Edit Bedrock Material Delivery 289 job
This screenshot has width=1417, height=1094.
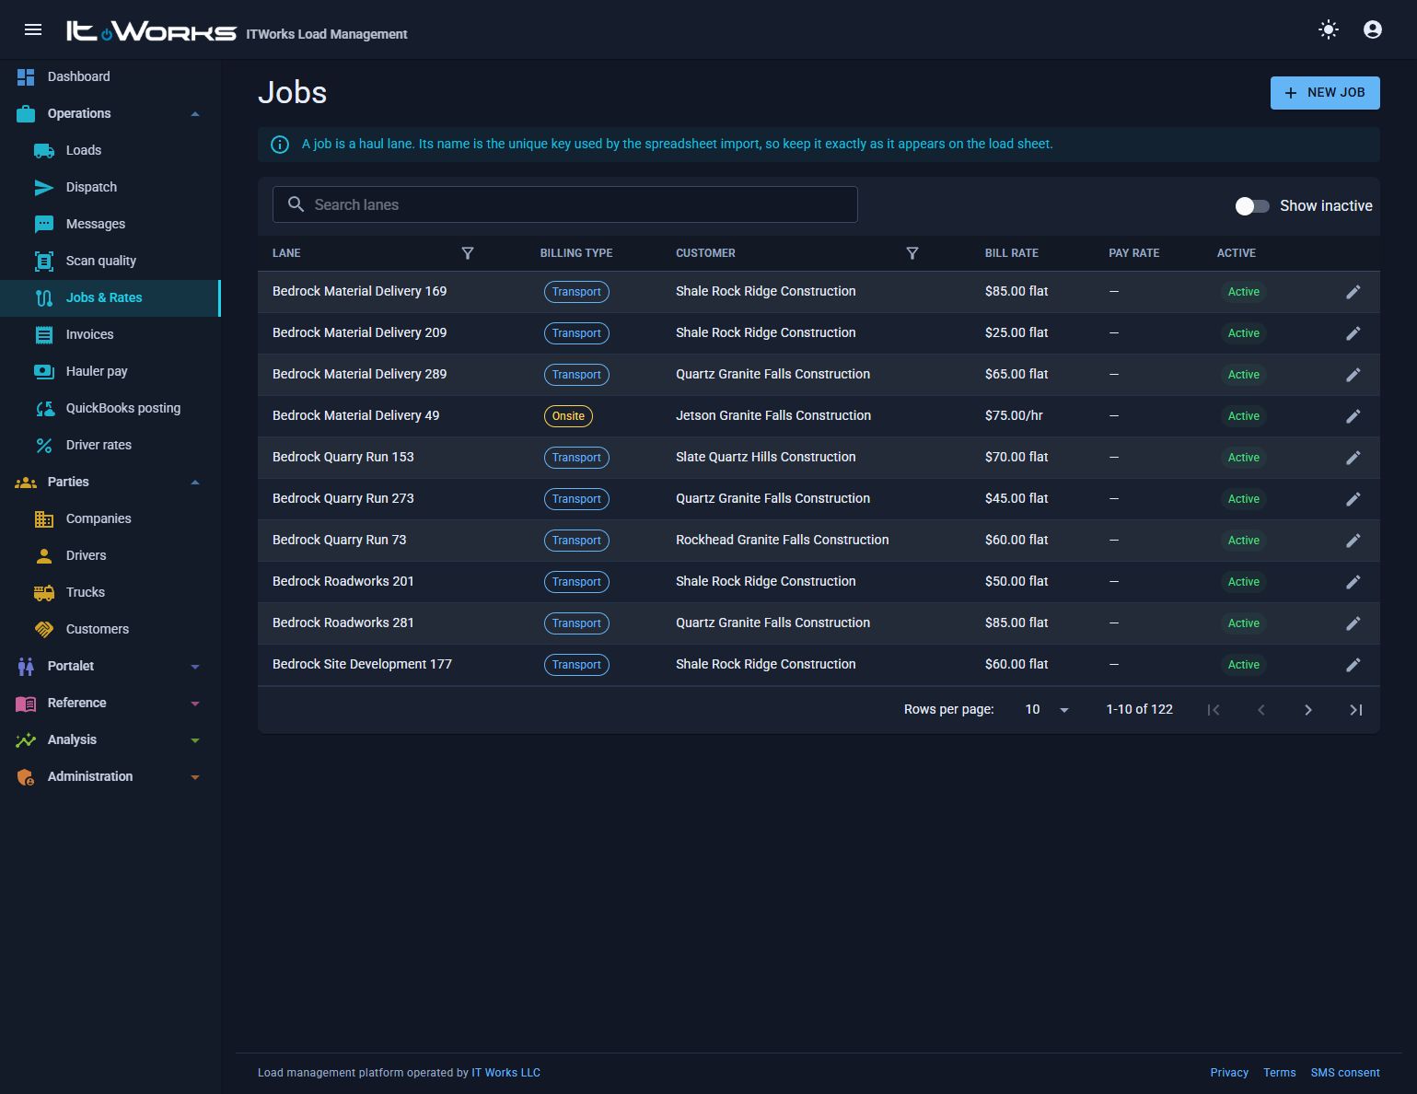click(x=1353, y=375)
